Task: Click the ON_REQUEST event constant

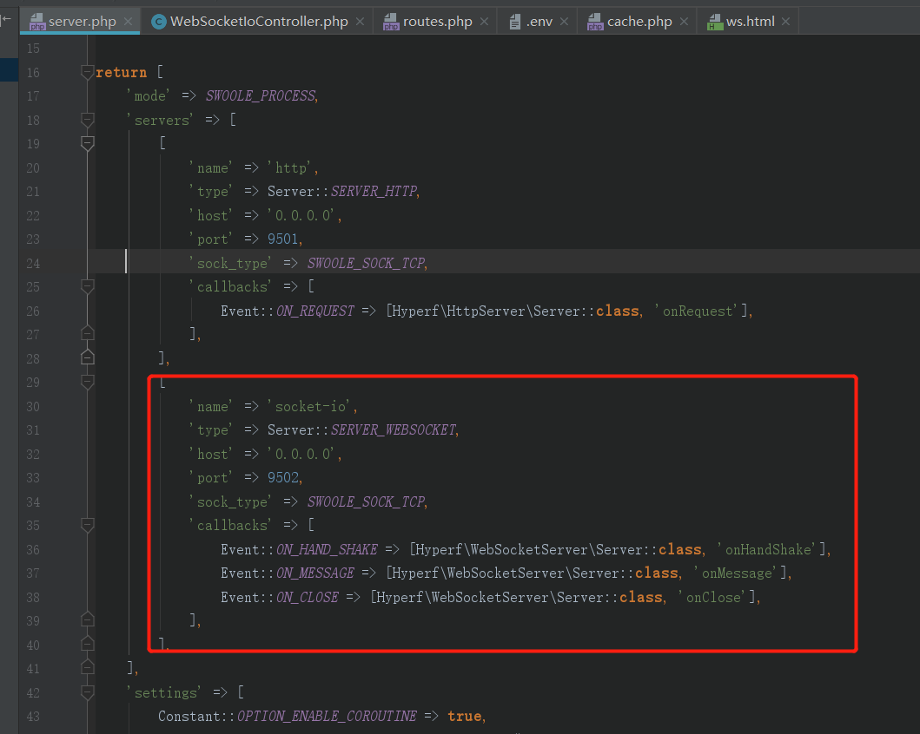Action: [315, 311]
